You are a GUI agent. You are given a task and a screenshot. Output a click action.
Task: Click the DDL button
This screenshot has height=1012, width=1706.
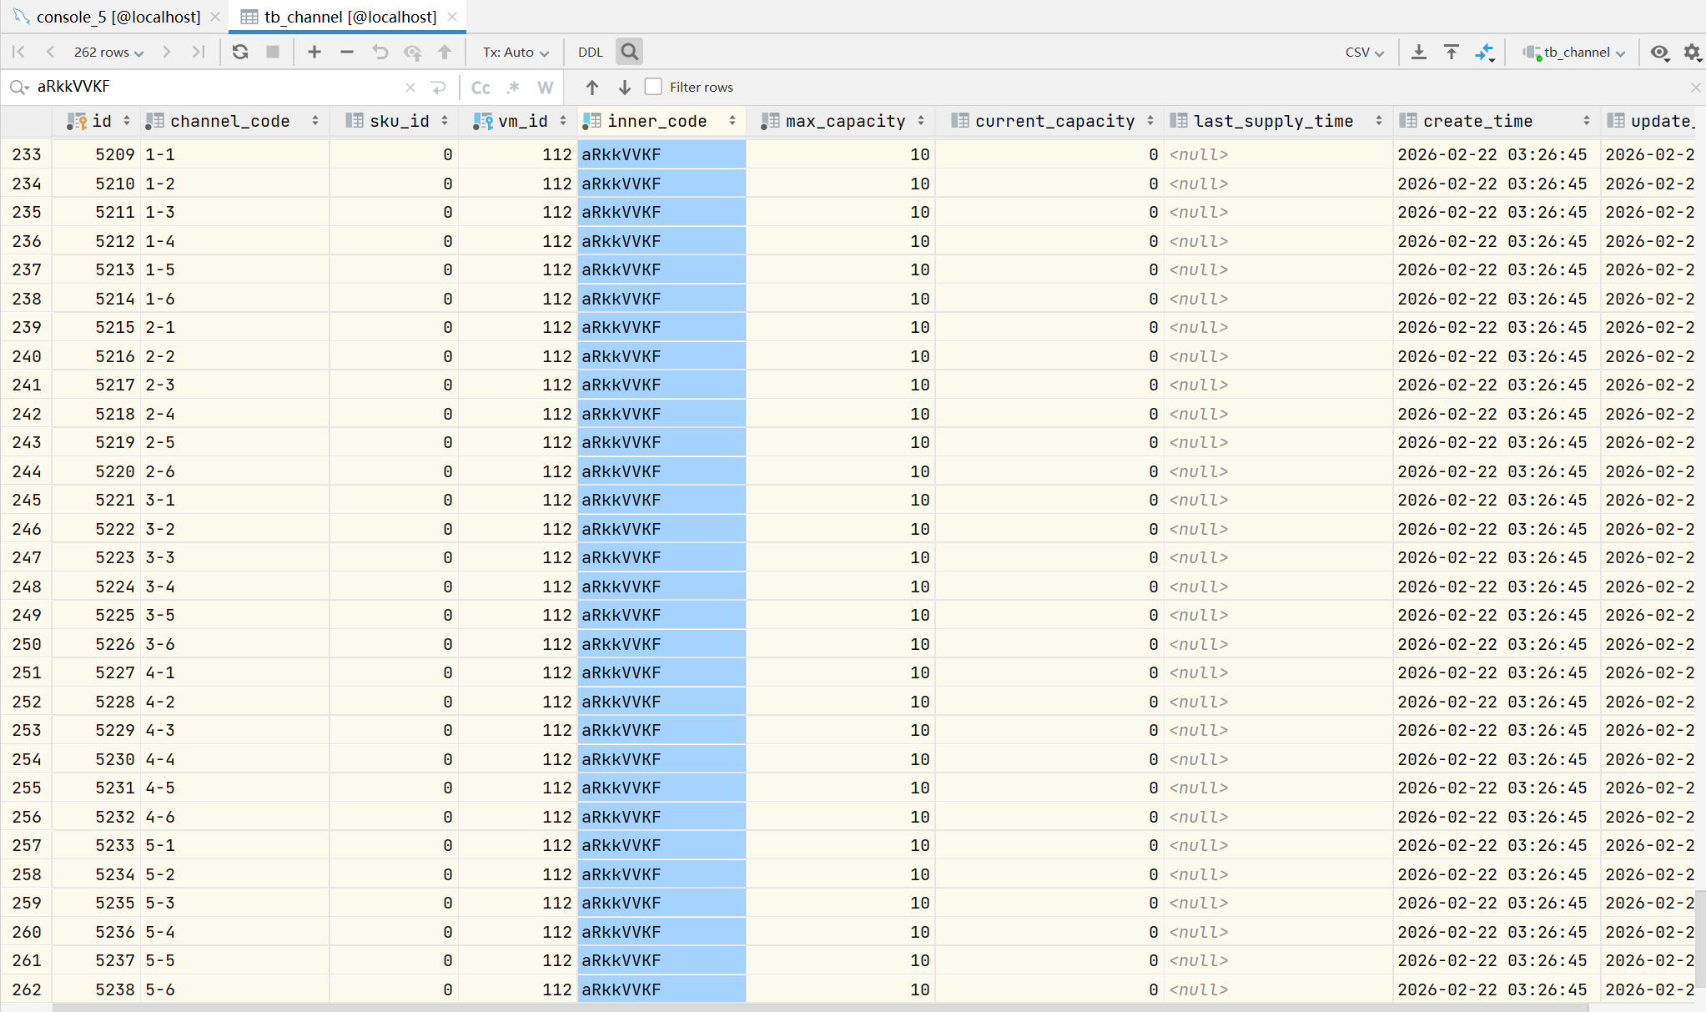tap(591, 52)
